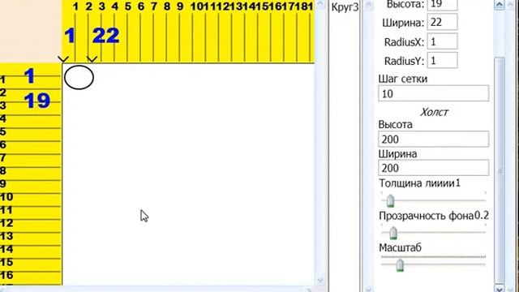
Task: Select Круг3 in the shapes list
Action: coord(345,7)
